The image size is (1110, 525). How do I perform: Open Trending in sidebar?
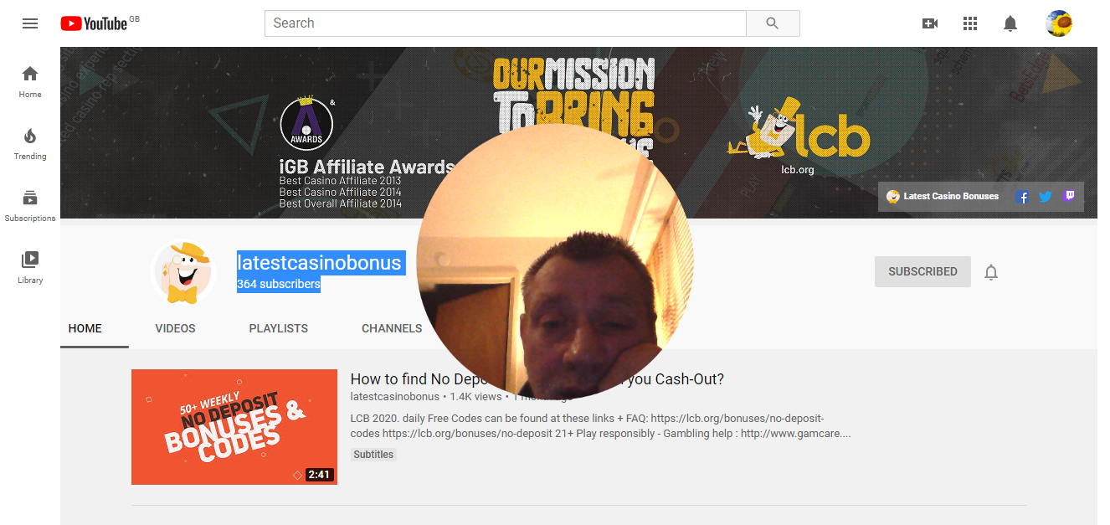pyautogui.click(x=30, y=143)
